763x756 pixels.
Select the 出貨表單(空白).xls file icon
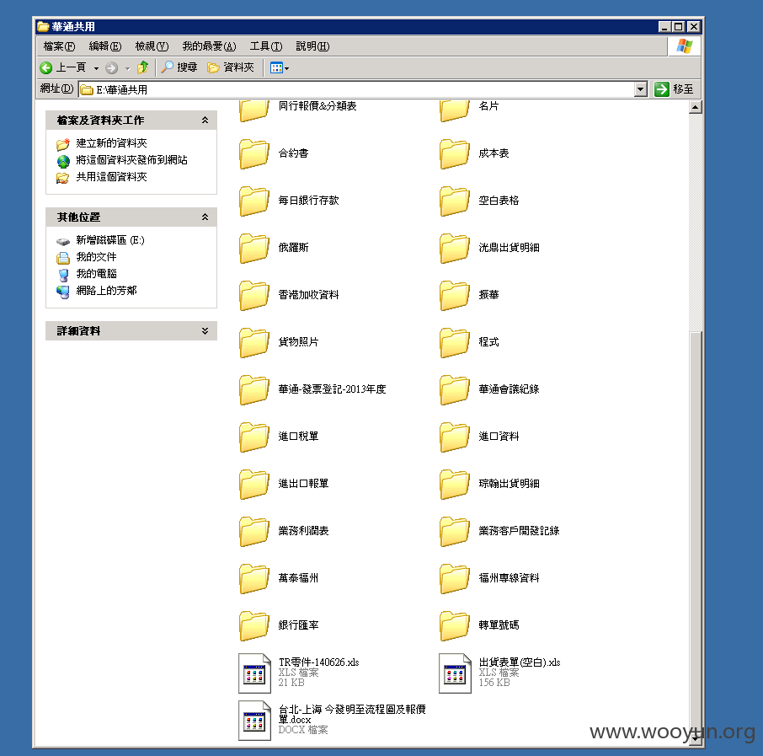[x=455, y=673]
